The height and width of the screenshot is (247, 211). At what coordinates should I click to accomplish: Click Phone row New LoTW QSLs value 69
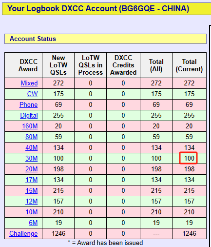pos(58,104)
